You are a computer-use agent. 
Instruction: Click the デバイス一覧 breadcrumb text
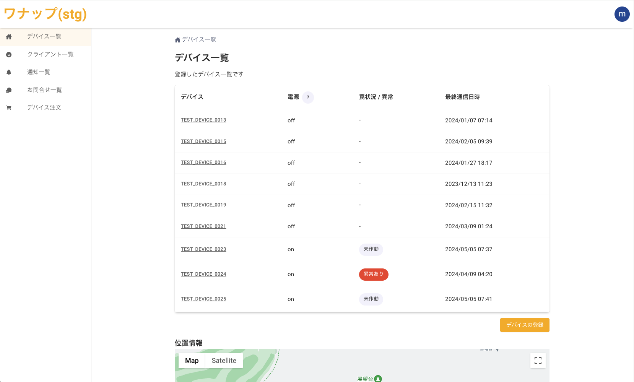(x=199, y=40)
